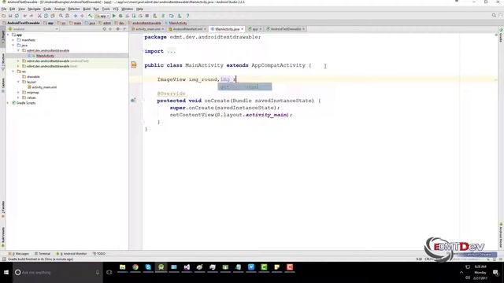Click the Make Project hammer icon
The height and width of the screenshot is (283, 504).
coord(91,16)
